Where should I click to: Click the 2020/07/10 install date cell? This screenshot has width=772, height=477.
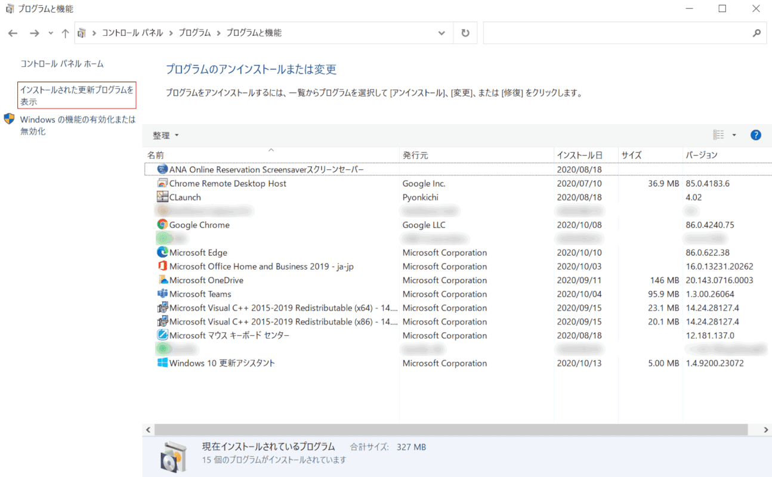point(579,184)
